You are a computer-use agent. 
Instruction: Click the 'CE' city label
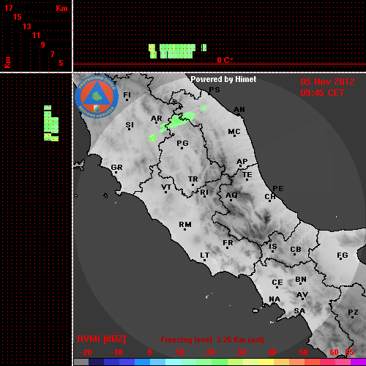coord(277,283)
